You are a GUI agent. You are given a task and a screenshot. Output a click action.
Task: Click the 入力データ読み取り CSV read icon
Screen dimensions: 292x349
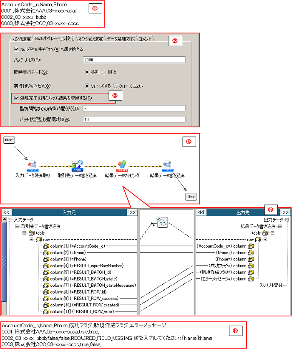click(33, 166)
